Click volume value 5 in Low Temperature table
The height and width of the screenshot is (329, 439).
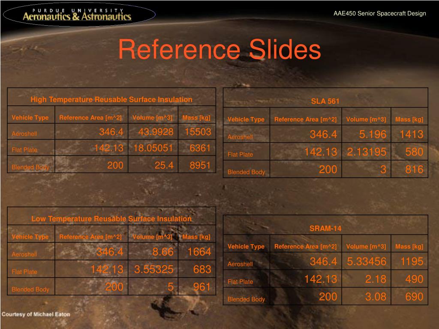pyautogui.click(x=171, y=287)
